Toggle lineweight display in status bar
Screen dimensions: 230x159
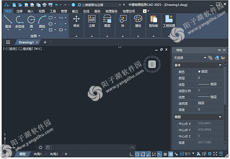click(x=165, y=154)
